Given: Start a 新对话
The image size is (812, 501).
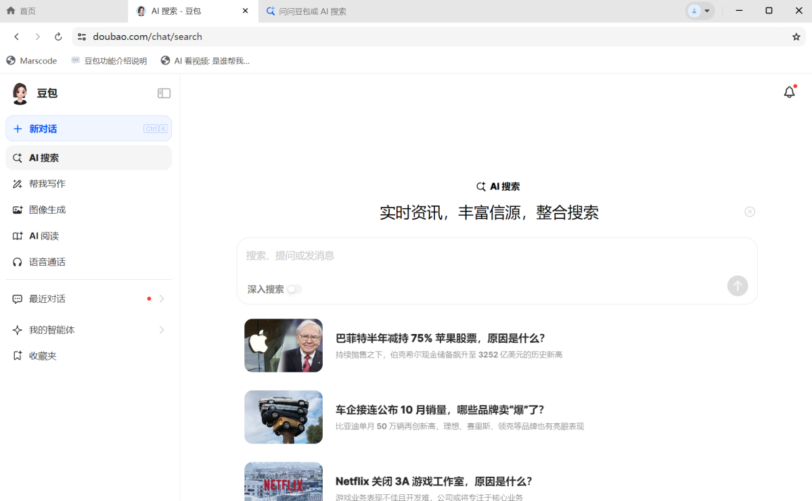Looking at the screenshot, I should [43, 128].
